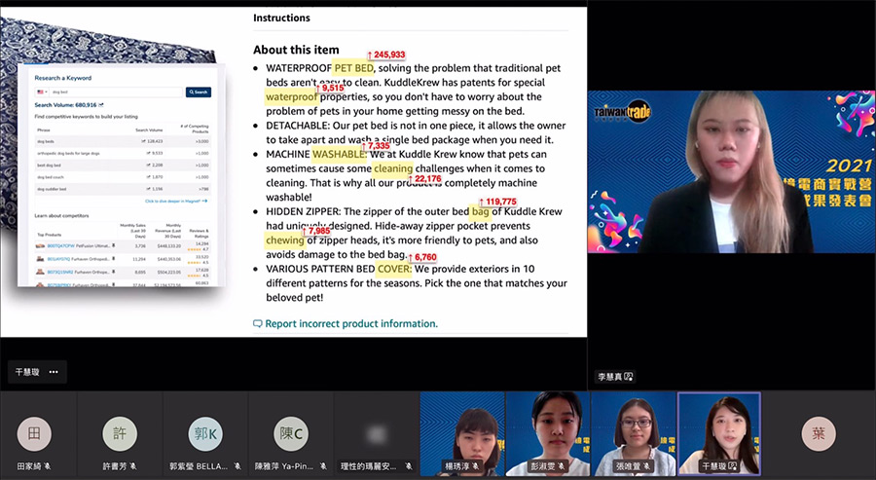The image size is (876, 480).
Task: Click muted mic icon beside 理性的瑪麗安
Action: tap(409, 466)
